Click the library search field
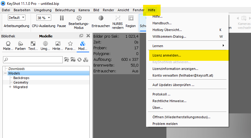Image resolution: width=251 pixels, height=138 pixels. [33, 60]
